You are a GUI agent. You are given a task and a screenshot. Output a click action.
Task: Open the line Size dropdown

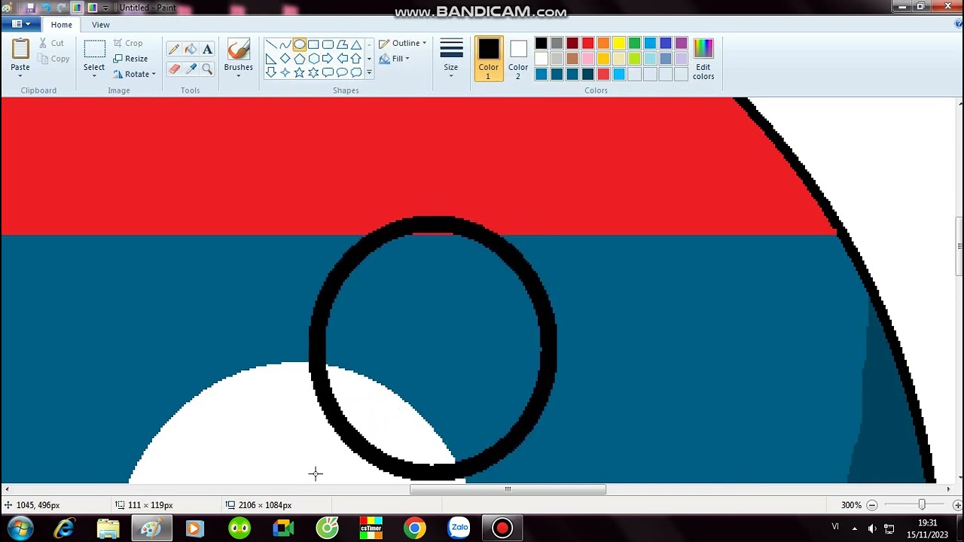pos(451,59)
